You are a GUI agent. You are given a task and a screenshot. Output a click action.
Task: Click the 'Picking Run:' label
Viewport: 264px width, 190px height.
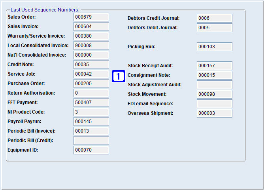(x=141, y=47)
